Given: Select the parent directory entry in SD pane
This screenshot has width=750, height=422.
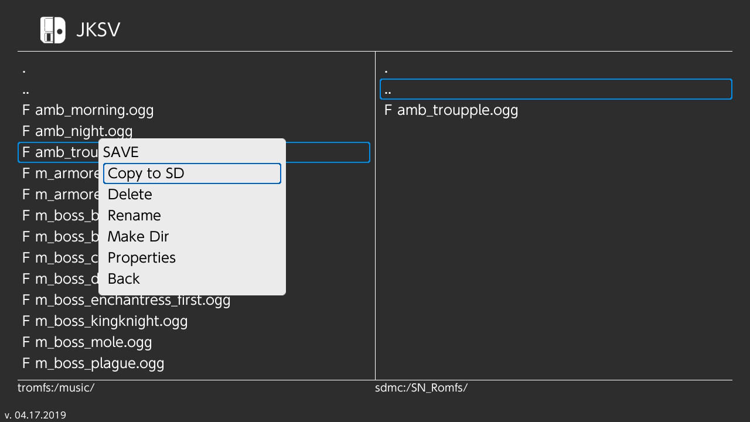Looking at the screenshot, I should [x=555, y=89].
